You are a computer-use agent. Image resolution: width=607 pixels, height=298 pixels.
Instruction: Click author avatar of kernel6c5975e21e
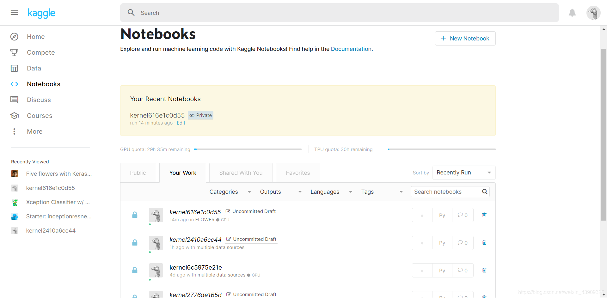pos(156,270)
